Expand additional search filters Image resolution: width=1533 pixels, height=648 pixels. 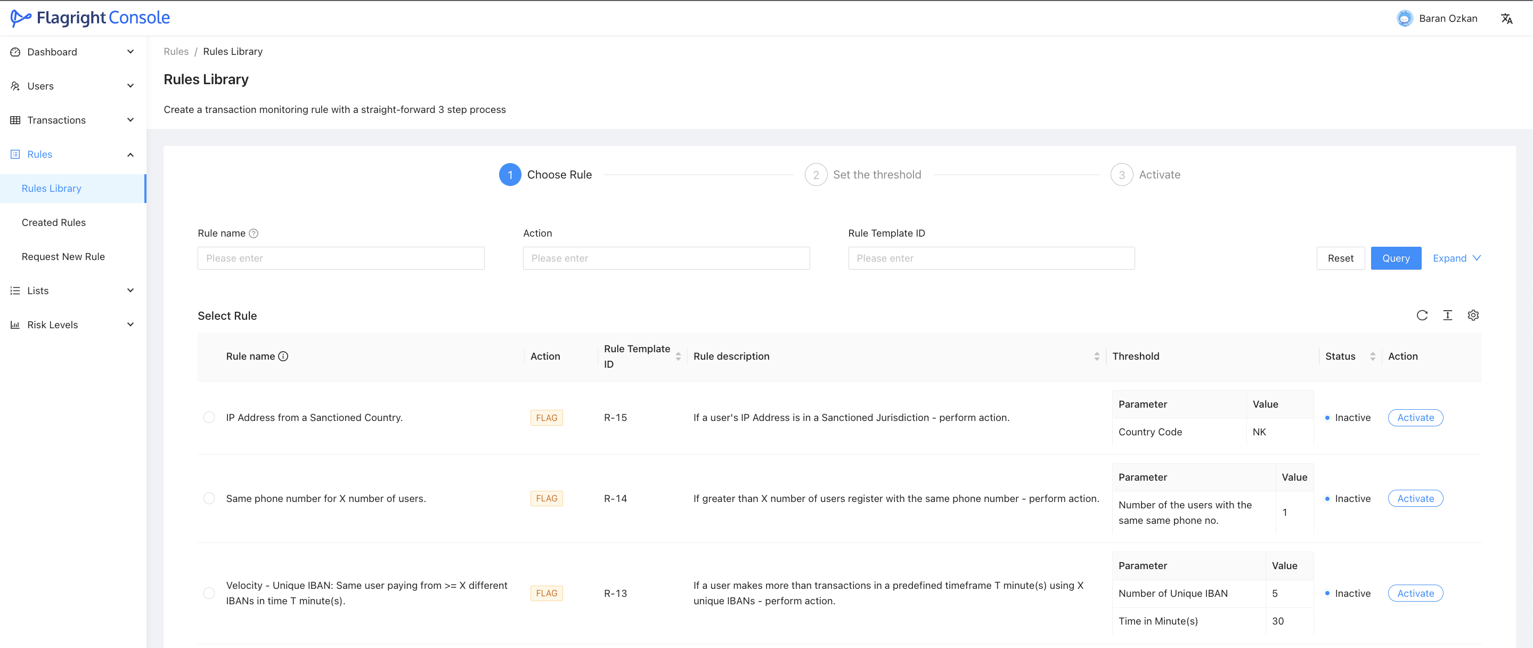tap(1456, 258)
